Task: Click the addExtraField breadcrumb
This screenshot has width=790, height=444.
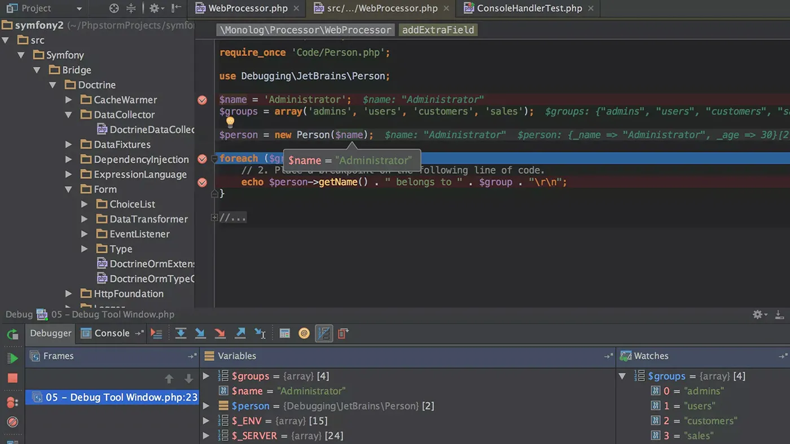Action: point(438,29)
